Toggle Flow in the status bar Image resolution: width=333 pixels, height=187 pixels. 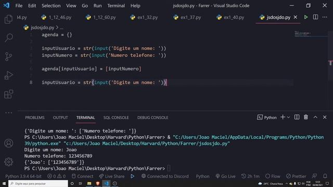click(x=273, y=176)
